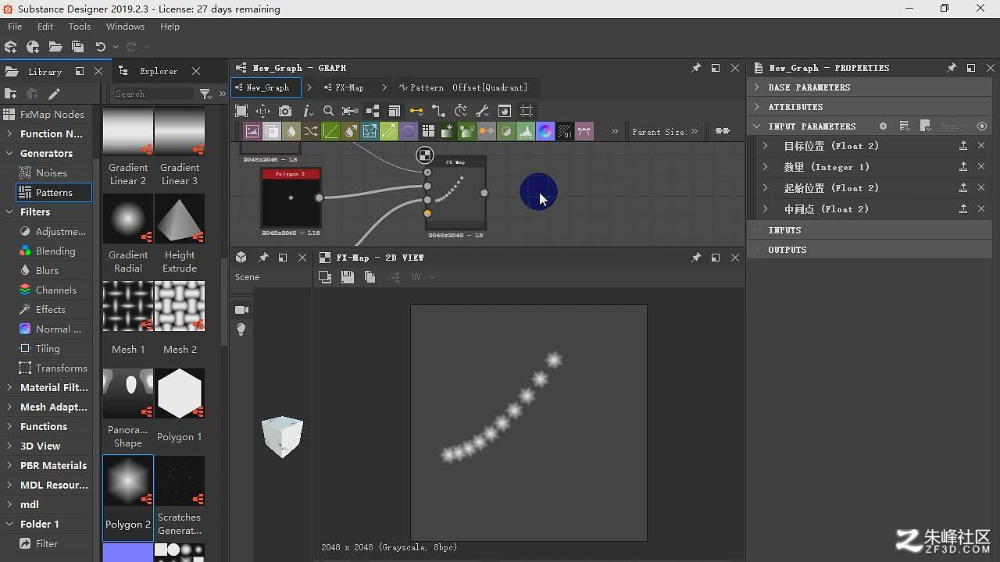This screenshot has height=562, width=1000.
Task: Expand ATTRIBUTES section
Action: (x=756, y=107)
